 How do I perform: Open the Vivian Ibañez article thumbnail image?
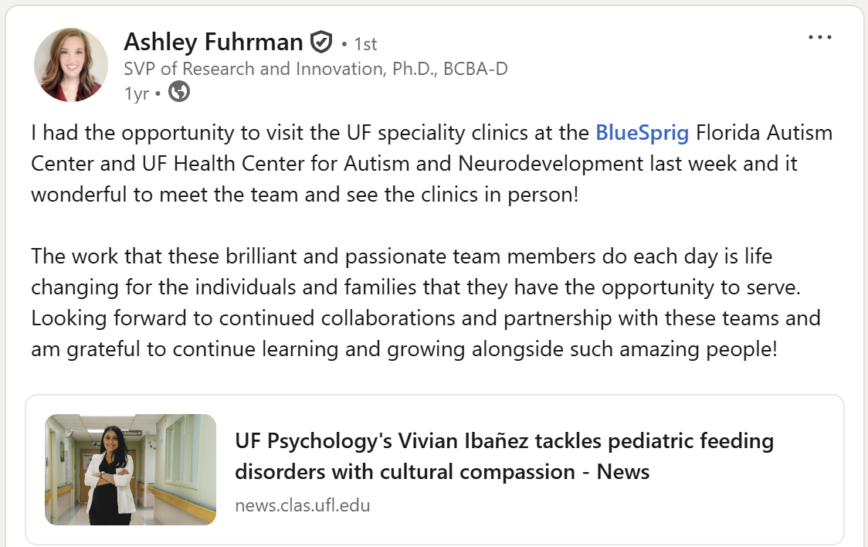coord(131,470)
